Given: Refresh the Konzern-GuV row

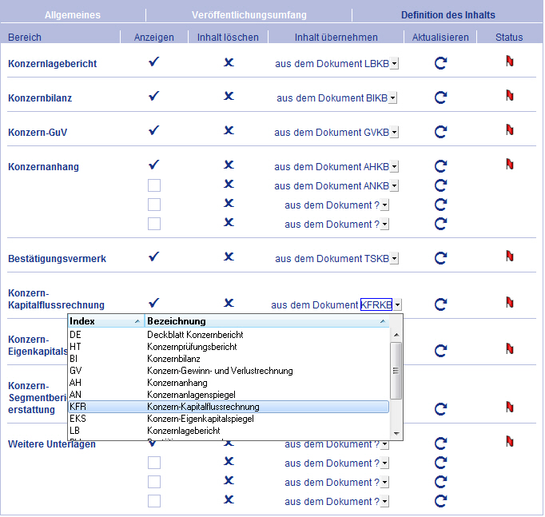Looking at the screenshot, I should (x=440, y=132).
